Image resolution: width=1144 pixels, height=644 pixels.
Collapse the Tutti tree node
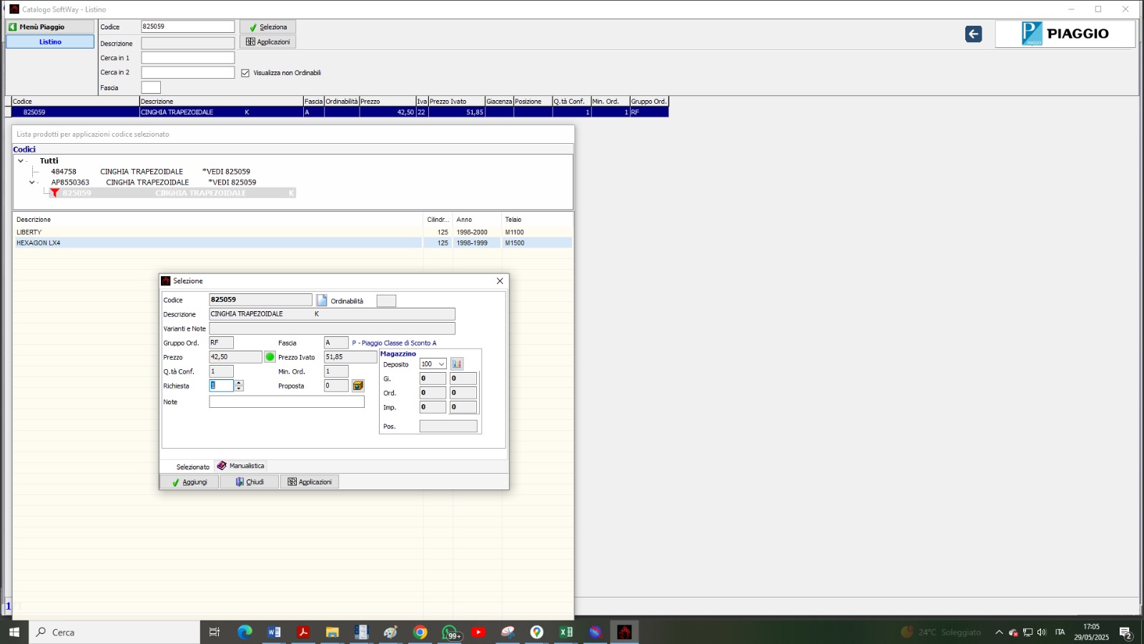[x=20, y=161]
